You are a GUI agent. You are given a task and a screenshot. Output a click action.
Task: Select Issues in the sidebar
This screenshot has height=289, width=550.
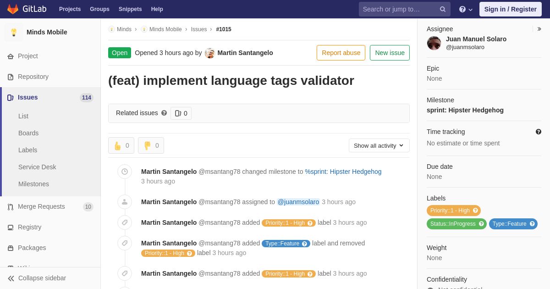pyautogui.click(x=50, y=97)
